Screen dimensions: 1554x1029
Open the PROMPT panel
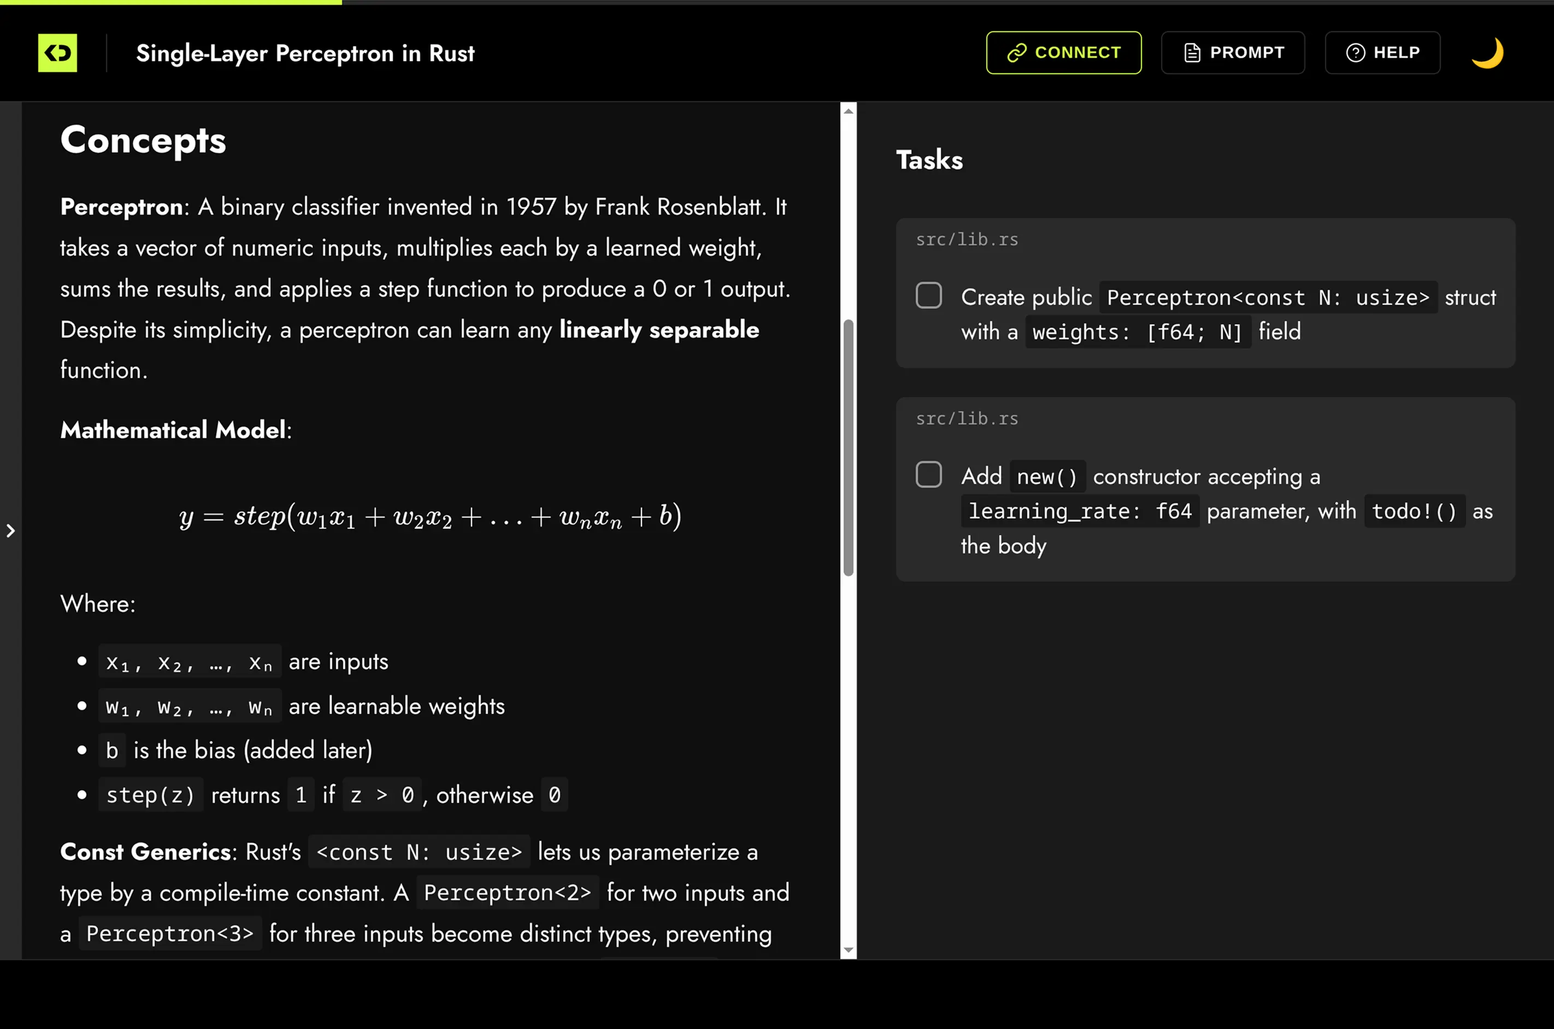1233,52
